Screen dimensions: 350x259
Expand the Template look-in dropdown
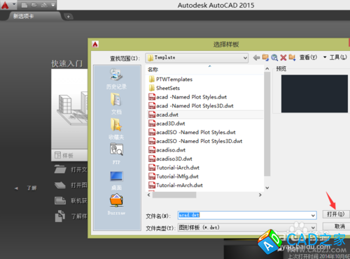tap(245, 58)
